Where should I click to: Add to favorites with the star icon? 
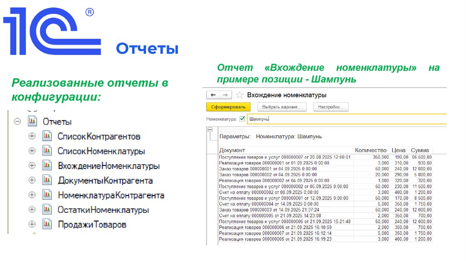(239, 95)
